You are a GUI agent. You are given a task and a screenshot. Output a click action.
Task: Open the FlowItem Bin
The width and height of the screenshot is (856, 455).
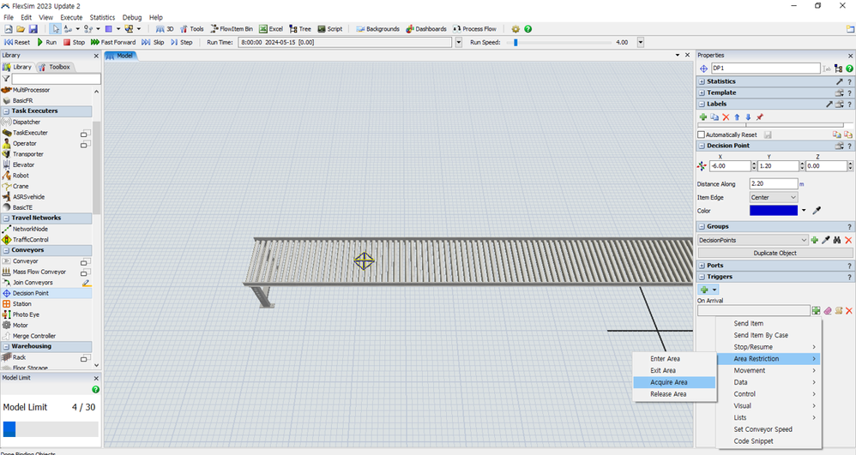232,29
